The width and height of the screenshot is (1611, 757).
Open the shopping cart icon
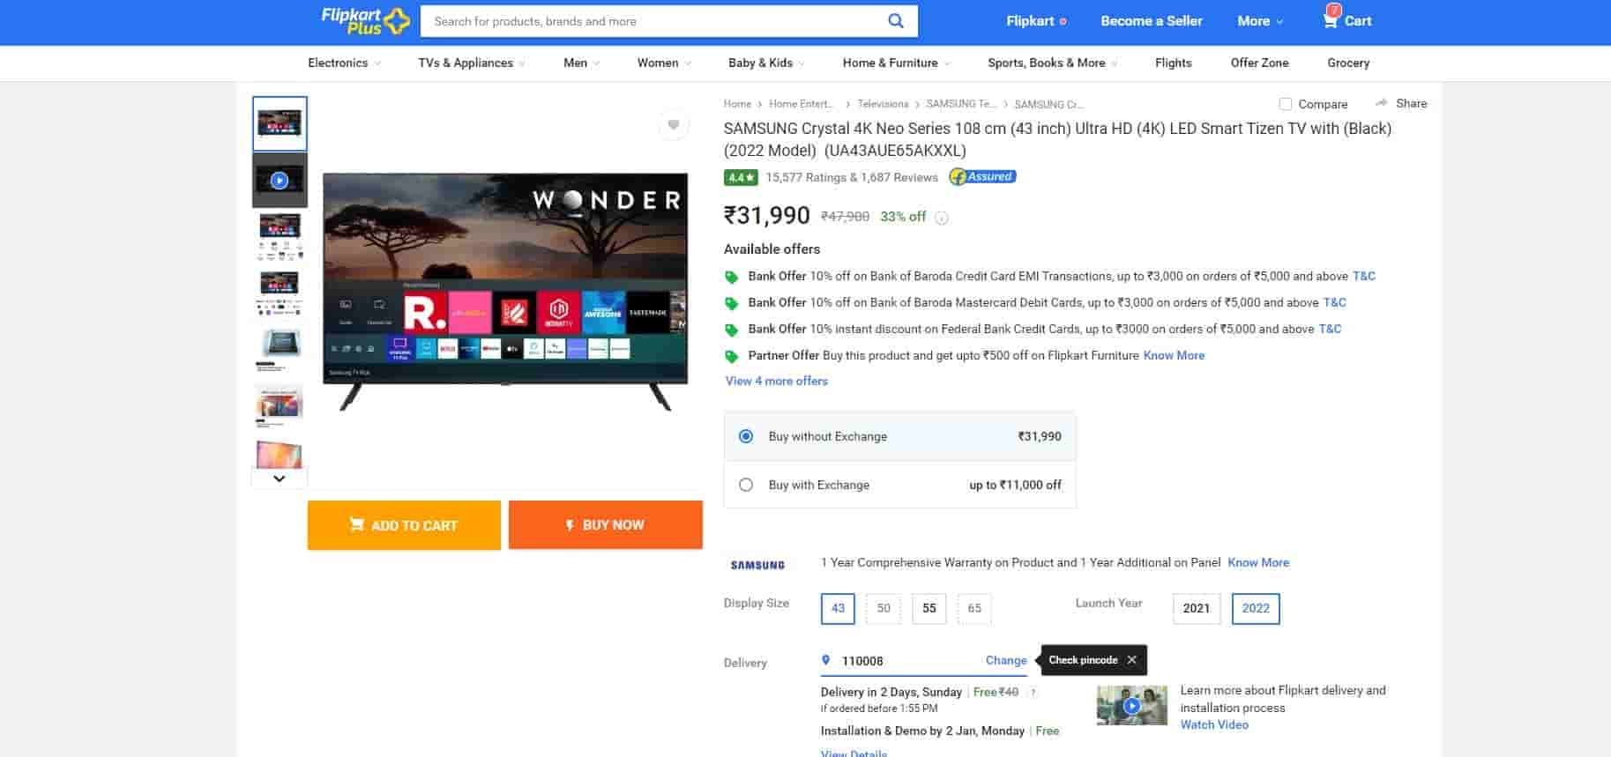(1331, 20)
